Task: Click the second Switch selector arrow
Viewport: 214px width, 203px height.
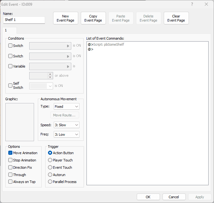Action: click(x=68, y=56)
